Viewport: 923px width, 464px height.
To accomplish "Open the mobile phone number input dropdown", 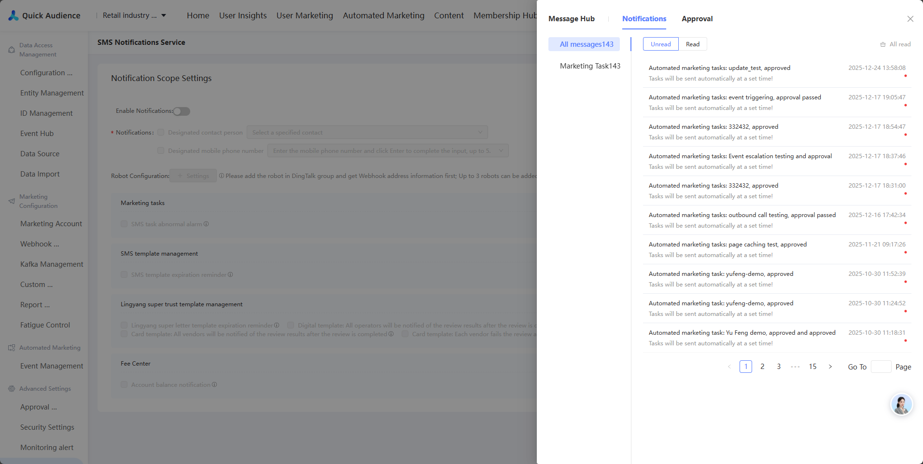I will coord(388,150).
